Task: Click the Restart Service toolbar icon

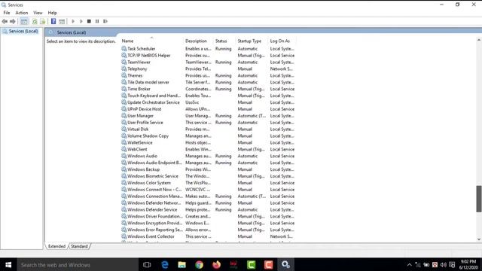Action: click(x=105, y=21)
